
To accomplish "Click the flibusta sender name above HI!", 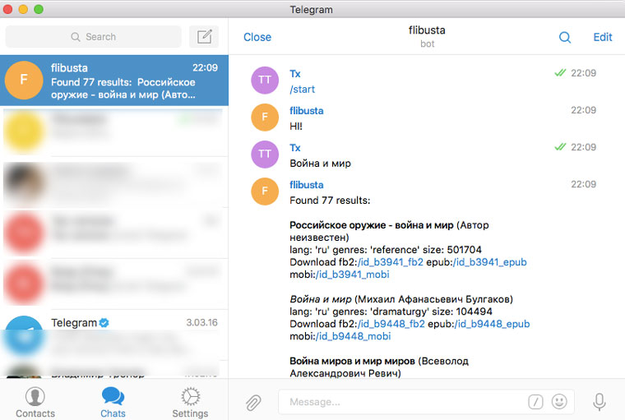I will (x=307, y=111).
